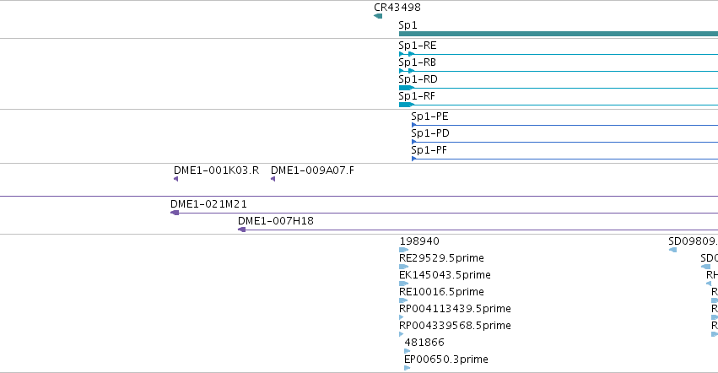Click the 481866 feature arrow
The height and width of the screenshot is (373, 718).
point(407,351)
